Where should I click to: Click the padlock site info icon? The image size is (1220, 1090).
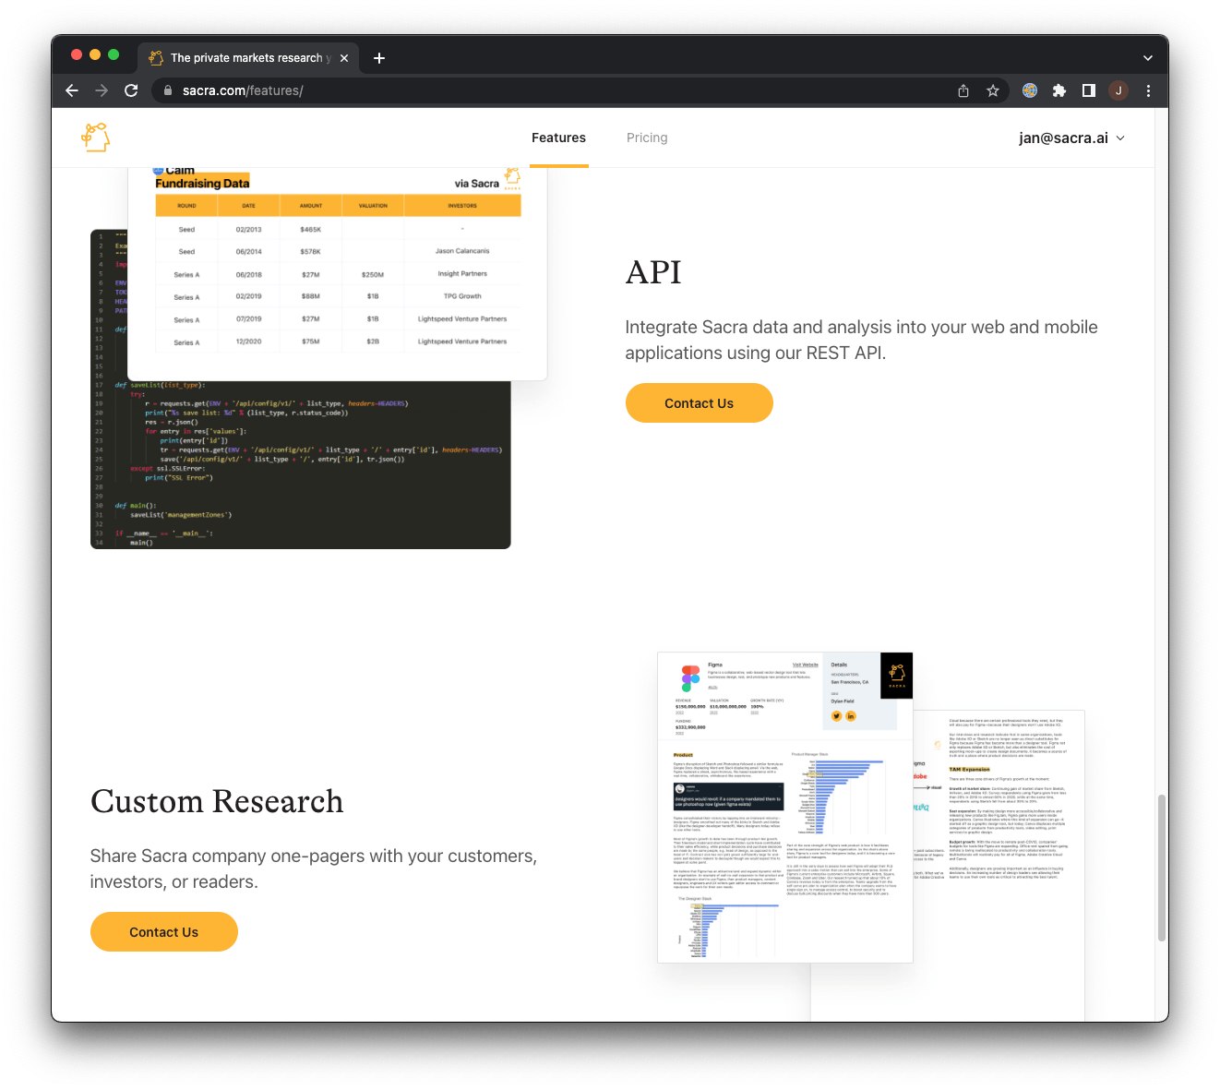pyautogui.click(x=168, y=90)
